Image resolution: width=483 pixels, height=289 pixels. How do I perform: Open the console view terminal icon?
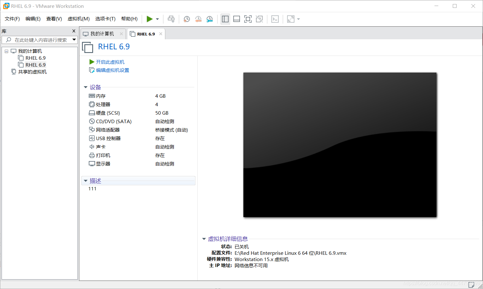[x=275, y=19]
